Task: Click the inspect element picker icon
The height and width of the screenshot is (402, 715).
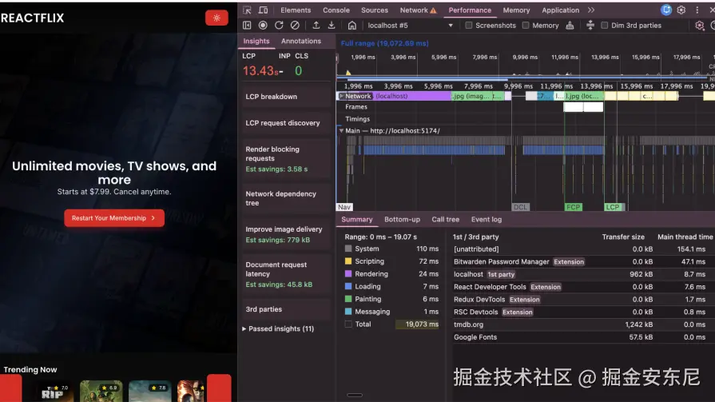Action: 247,10
